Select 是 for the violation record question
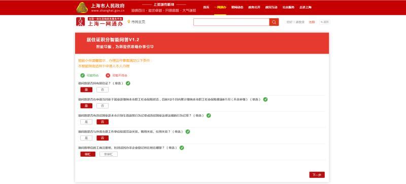This screenshot has width=406, height=184. click(x=86, y=122)
